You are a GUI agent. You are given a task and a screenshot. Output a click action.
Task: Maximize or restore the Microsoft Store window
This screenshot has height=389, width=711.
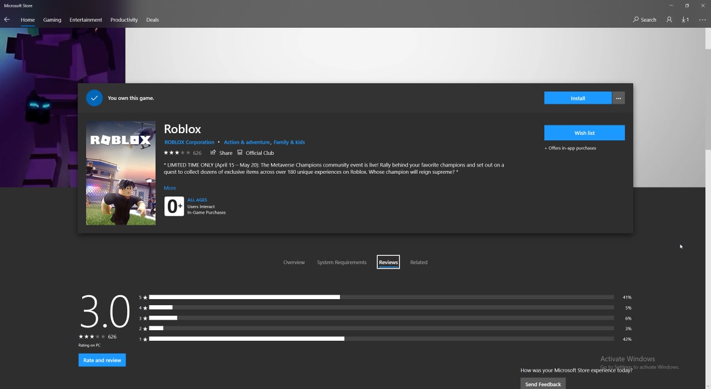coord(687,6)
